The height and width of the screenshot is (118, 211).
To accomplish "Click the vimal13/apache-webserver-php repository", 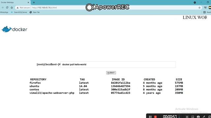I will (x=52, y=93).
